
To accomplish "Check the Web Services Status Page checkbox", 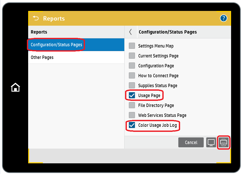I will point(132,115).
